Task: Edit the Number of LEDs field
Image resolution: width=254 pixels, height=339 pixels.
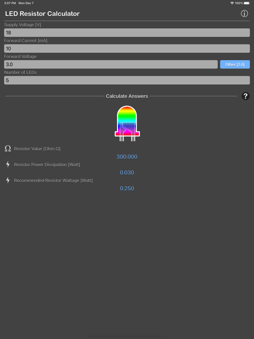Action: coord(127,80)
